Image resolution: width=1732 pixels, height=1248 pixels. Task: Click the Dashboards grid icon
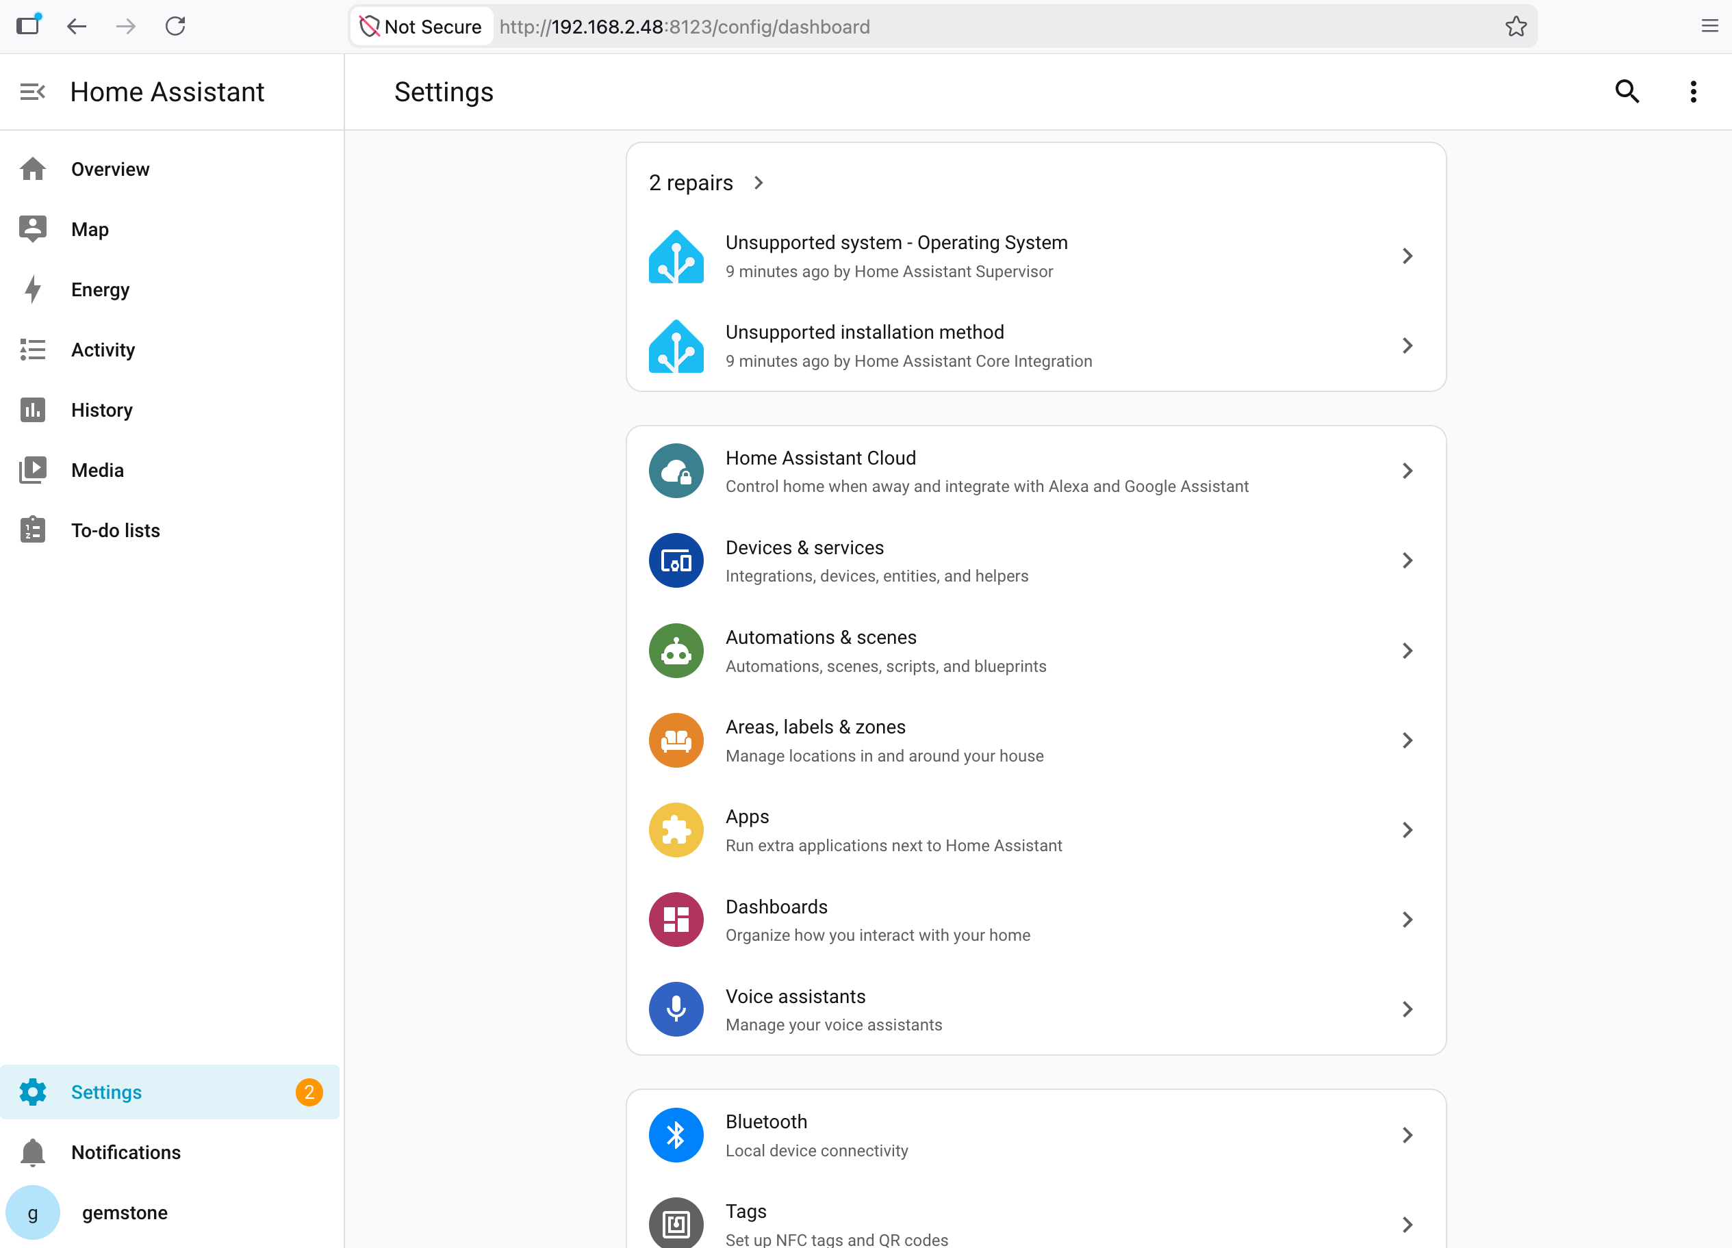[676, 919]
